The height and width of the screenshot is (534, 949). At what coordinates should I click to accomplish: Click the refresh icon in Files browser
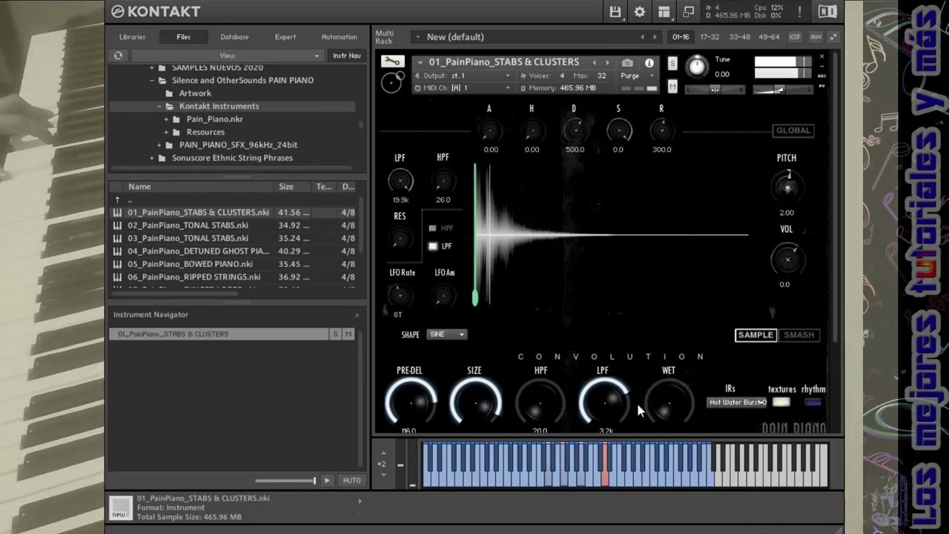coord(118,56)
